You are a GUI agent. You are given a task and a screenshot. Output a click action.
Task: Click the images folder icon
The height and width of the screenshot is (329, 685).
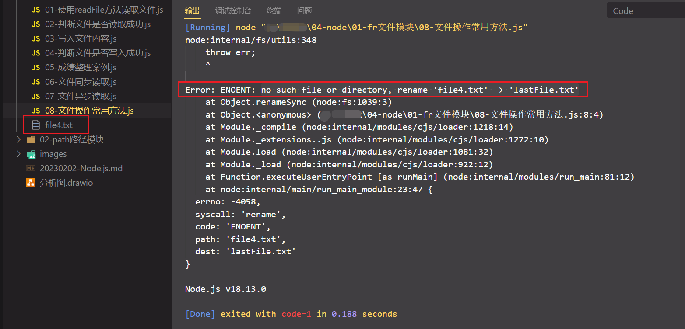point(31,154)
